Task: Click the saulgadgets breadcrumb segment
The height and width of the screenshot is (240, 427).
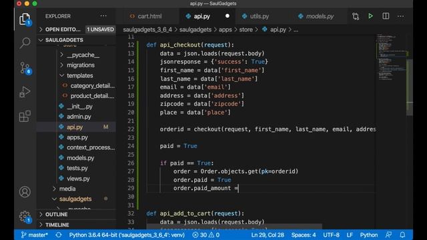Action: (195, 29)
